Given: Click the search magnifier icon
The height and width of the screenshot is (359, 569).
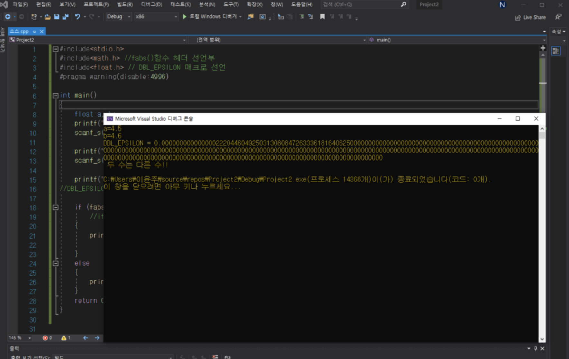Looking at the screenshot, I should click(x=403, y=5).
